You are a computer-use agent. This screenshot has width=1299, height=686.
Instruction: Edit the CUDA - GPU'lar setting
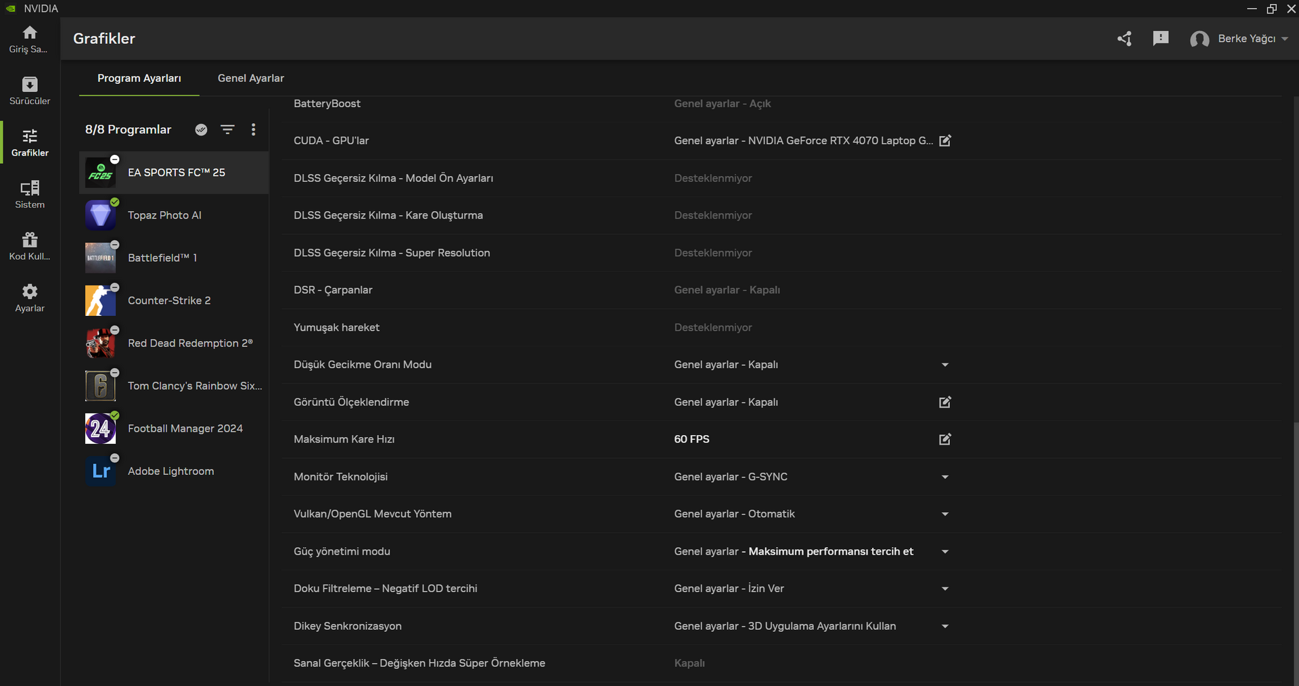tap(945, 141)
